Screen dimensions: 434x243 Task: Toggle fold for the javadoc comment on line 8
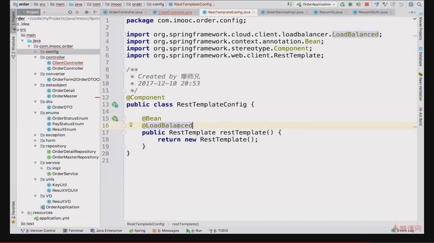point(124,70)
